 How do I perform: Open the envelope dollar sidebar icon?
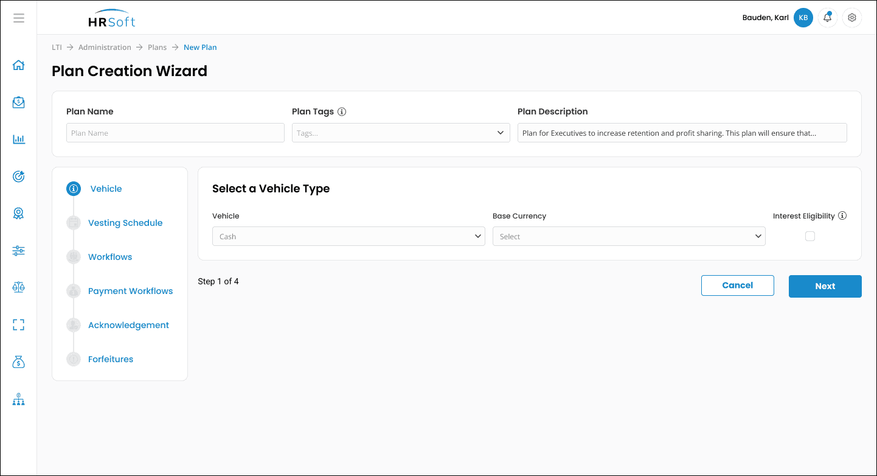[x=19, y=102]
